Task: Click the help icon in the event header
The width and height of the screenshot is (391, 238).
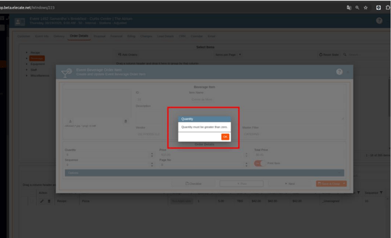Action: 379,20
